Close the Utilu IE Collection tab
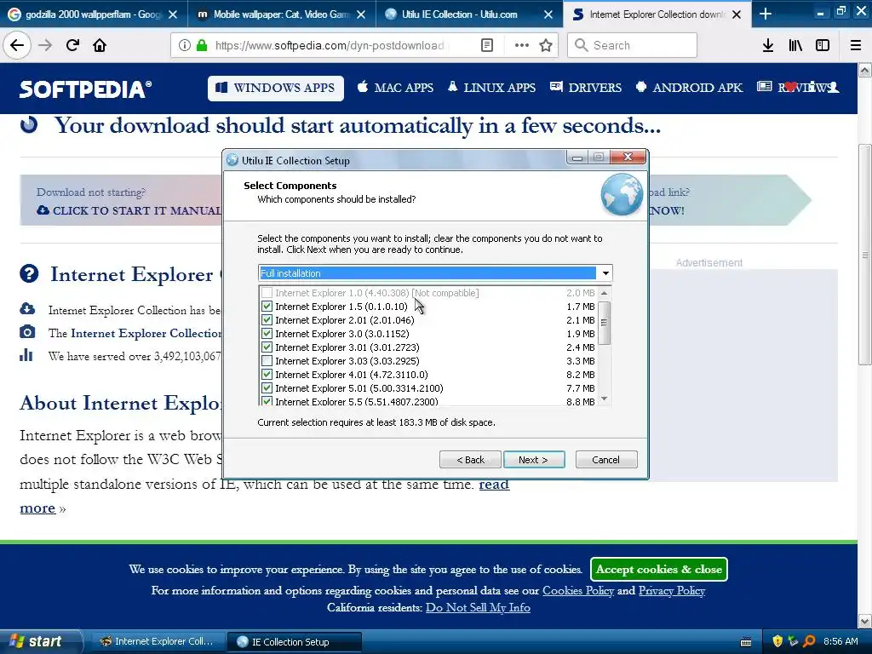Screen dimensions: 872x654 pyautogui.click(x=548, y=14)
